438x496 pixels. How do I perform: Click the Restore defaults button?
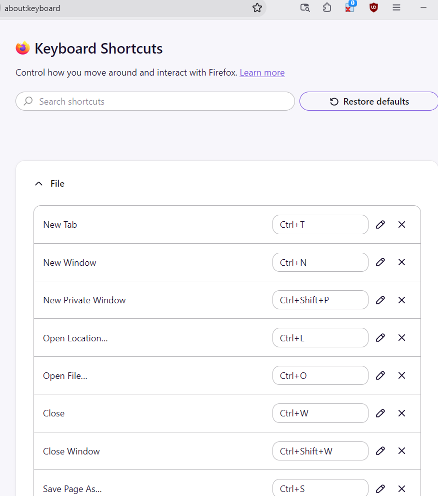pos(369,101)
